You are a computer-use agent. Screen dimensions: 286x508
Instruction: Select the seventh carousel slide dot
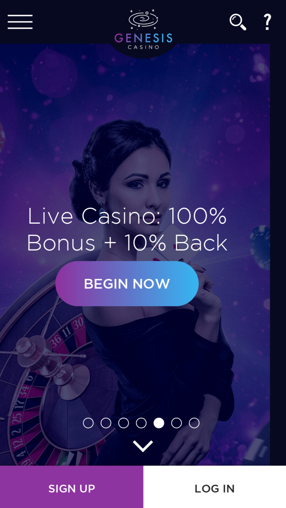point(194,423)
